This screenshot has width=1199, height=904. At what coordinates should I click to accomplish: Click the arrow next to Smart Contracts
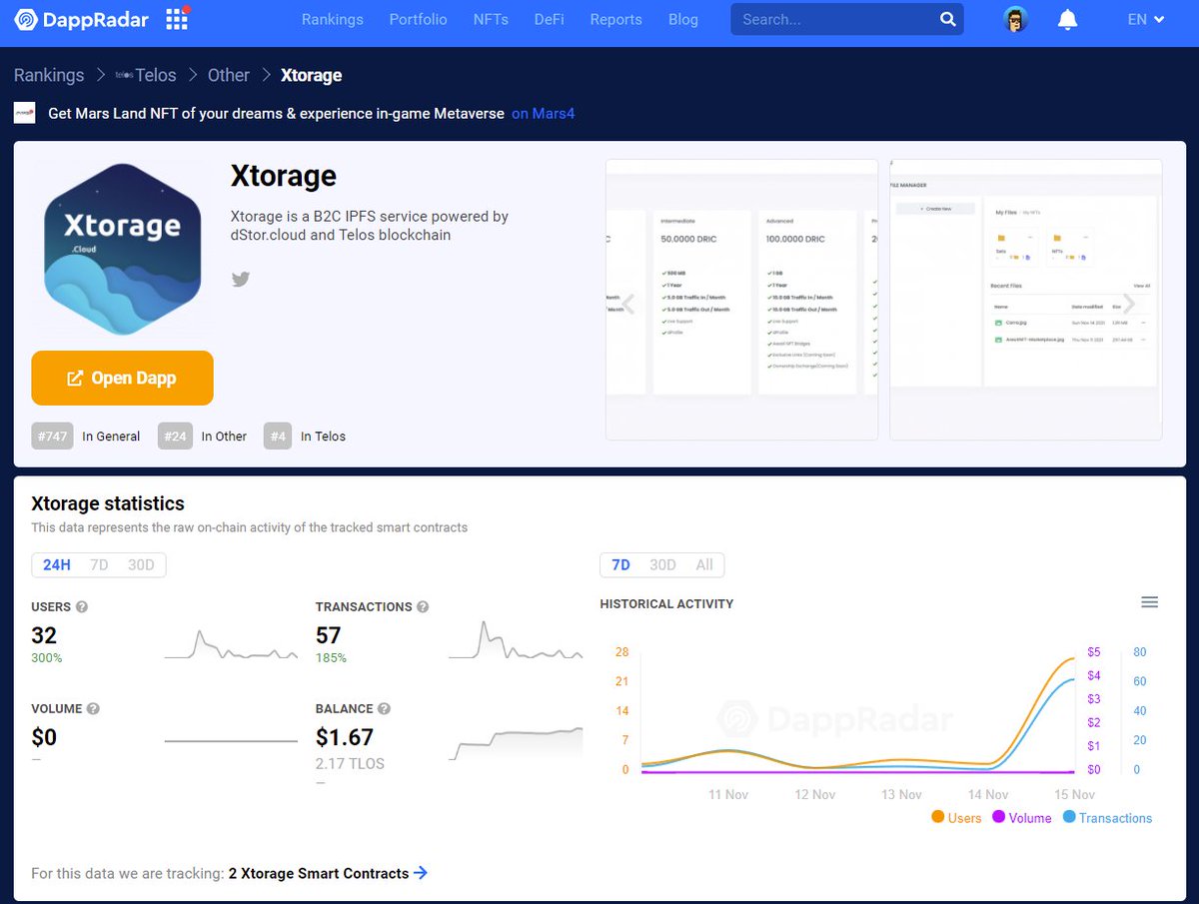pos(421,873)
